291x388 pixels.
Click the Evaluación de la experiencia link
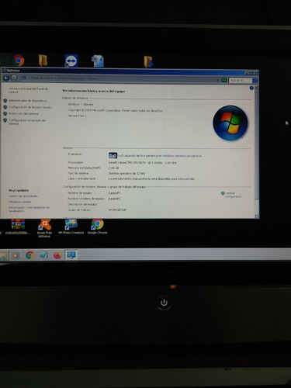tap(160, 156)
